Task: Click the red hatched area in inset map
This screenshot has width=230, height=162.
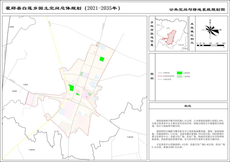Action: click(x=171, y=38)
